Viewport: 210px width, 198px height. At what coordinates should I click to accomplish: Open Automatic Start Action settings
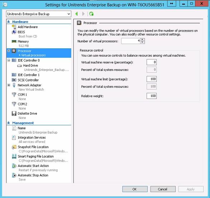point(33,166)
